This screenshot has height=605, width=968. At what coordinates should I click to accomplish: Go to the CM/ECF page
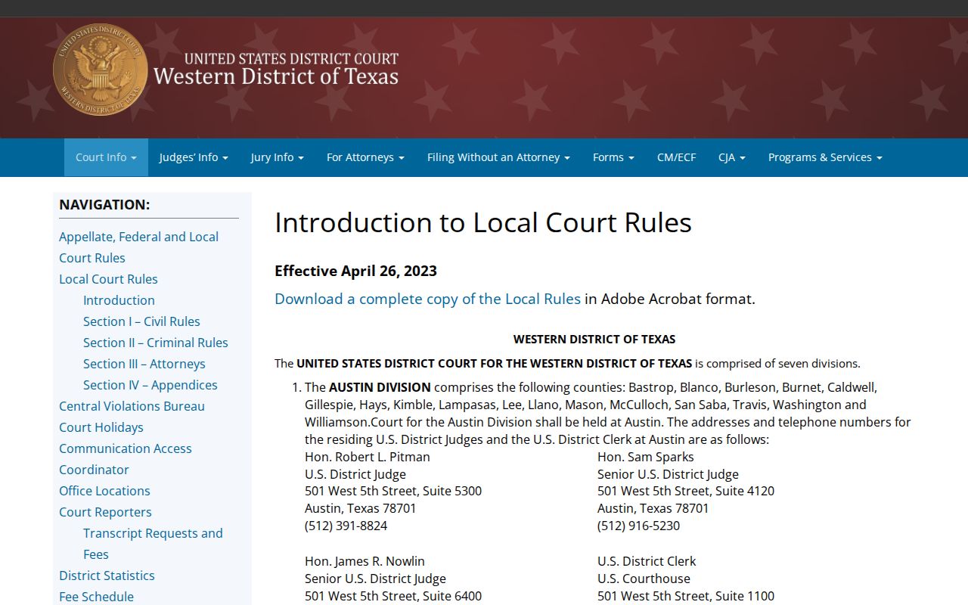[676, 157]
